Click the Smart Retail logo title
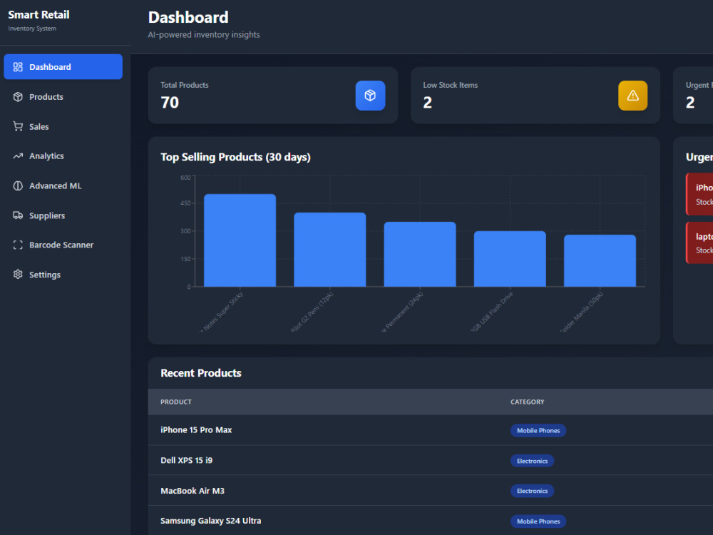This screenshot has height=535, width=713. (39, 14)
